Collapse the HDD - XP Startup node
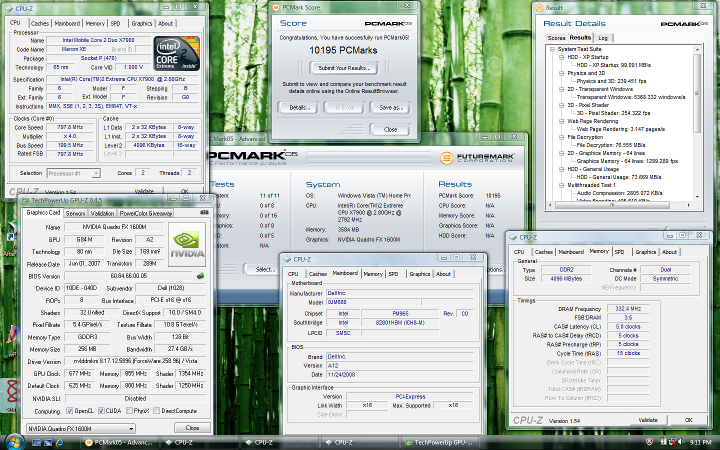The height and width of the screenshot is (450, 720). 562,57
